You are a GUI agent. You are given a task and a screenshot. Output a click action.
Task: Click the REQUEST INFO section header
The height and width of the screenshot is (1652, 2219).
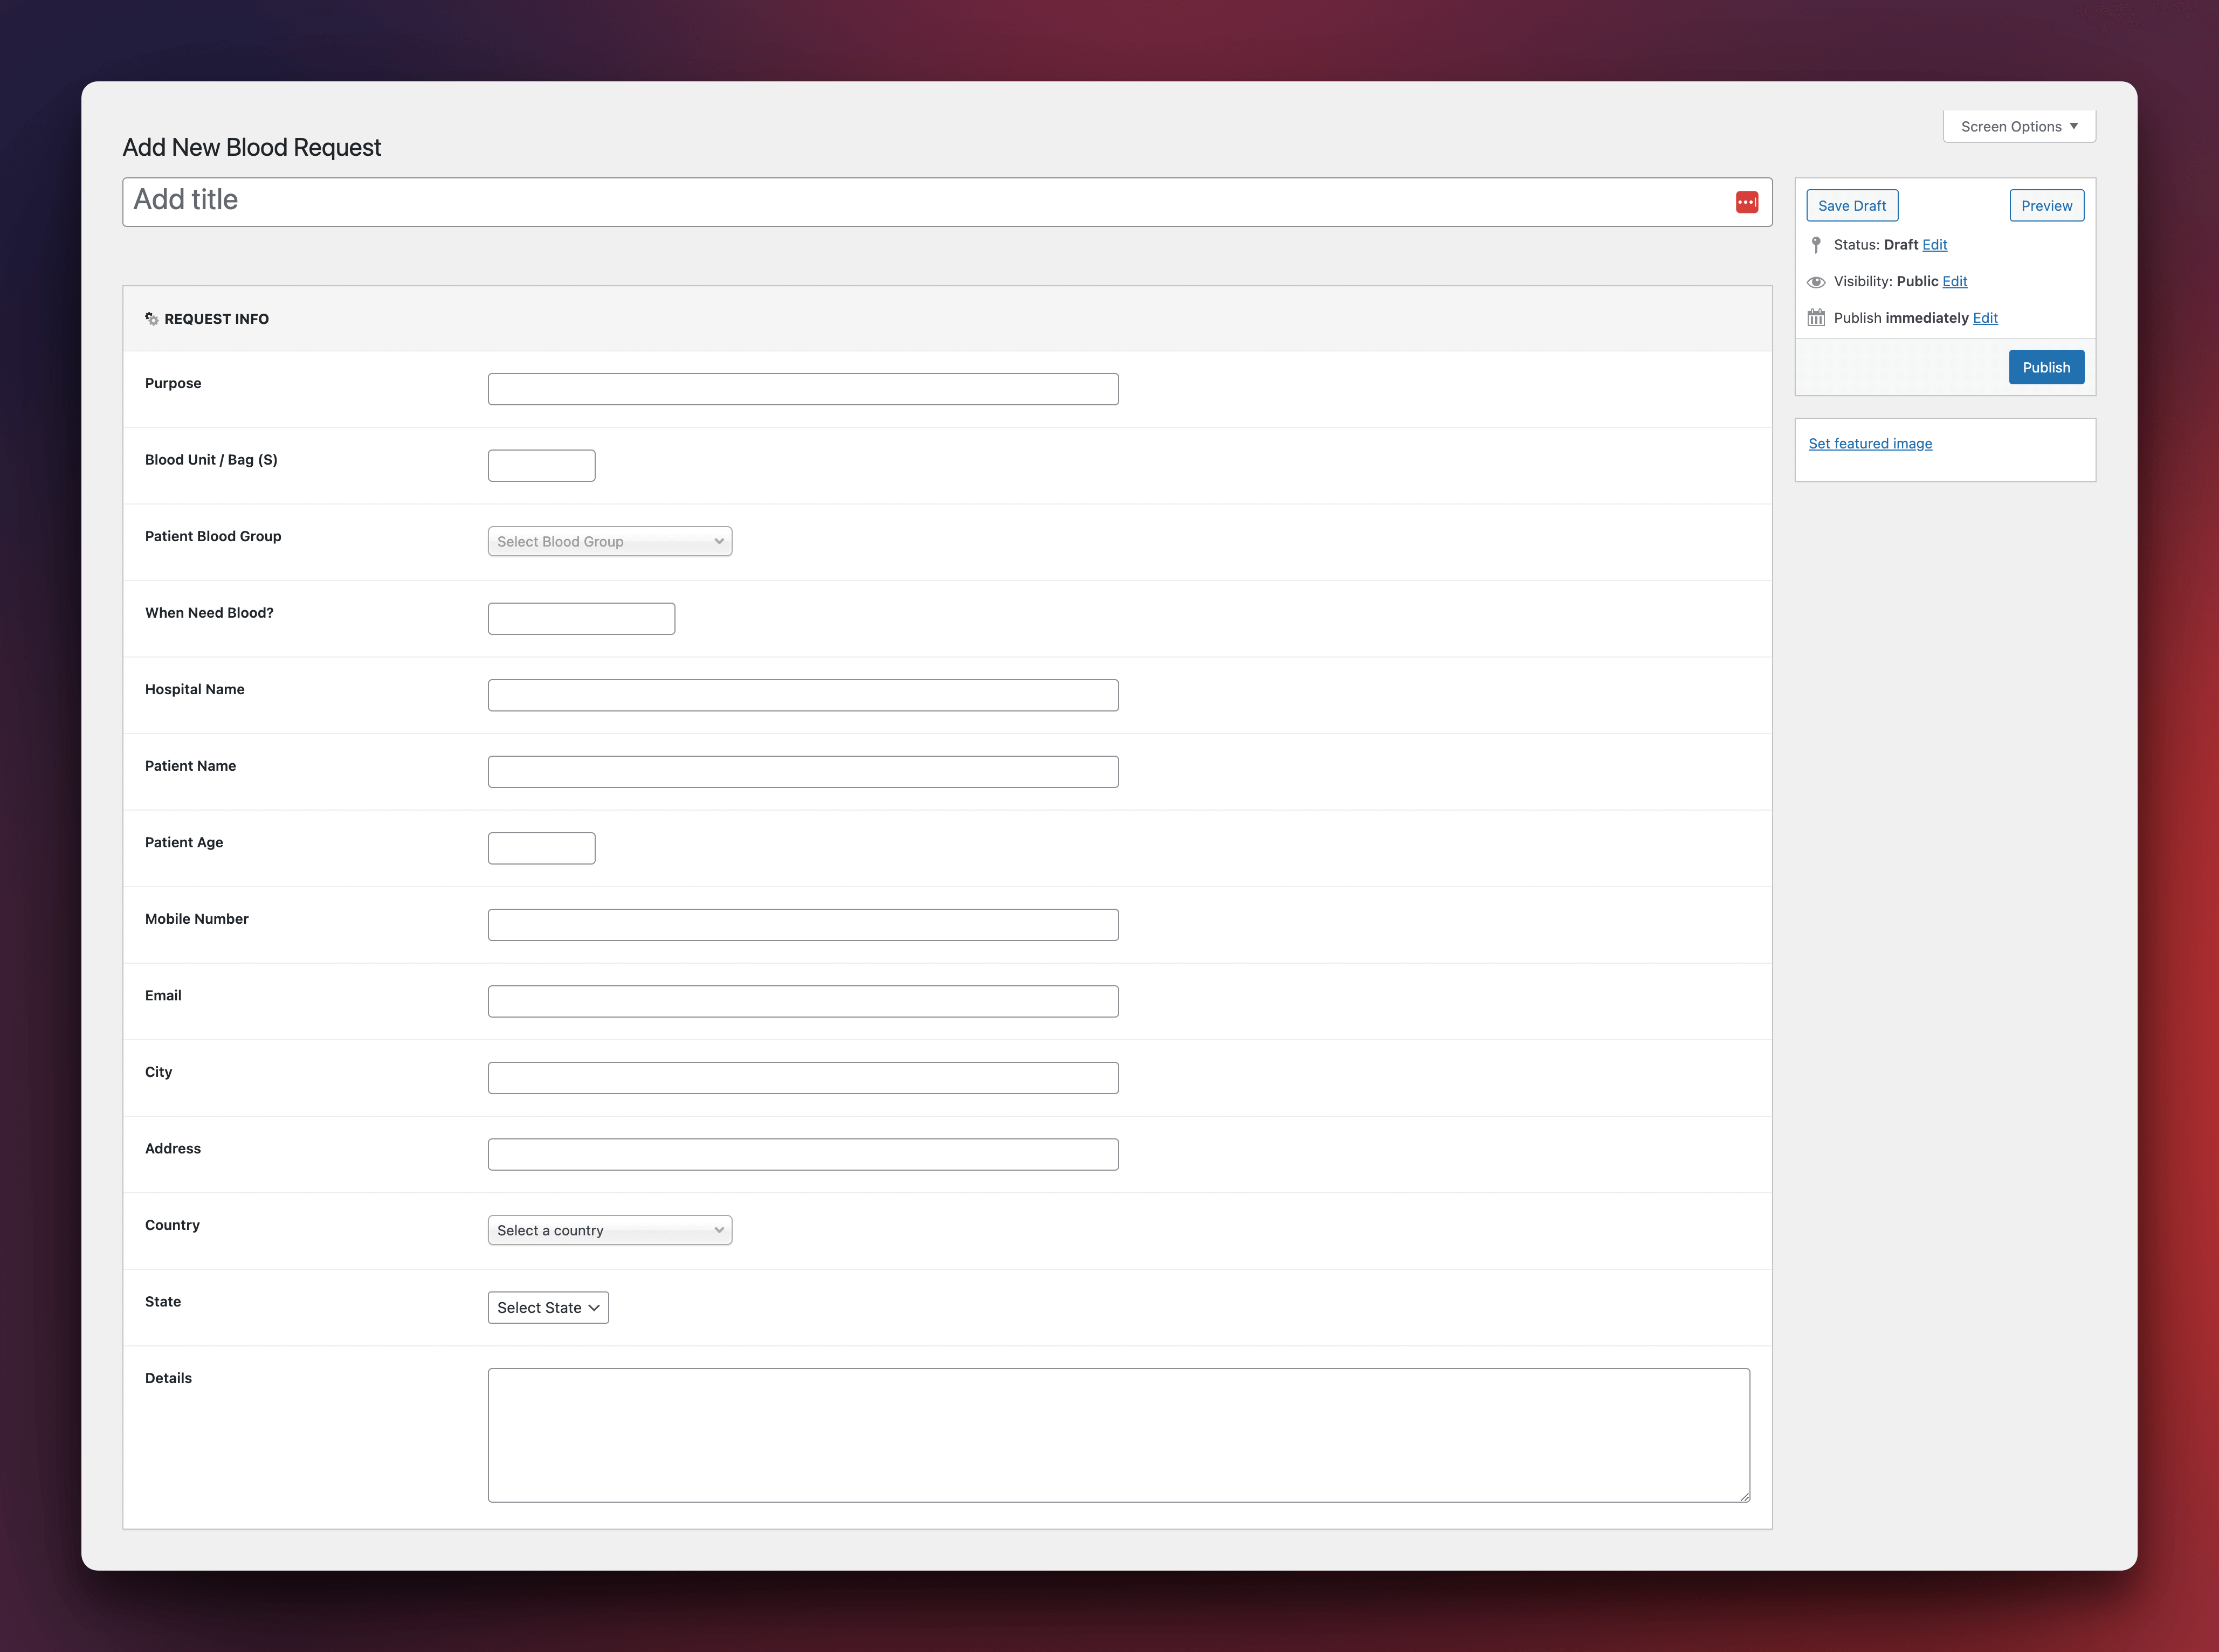(947, 319)
